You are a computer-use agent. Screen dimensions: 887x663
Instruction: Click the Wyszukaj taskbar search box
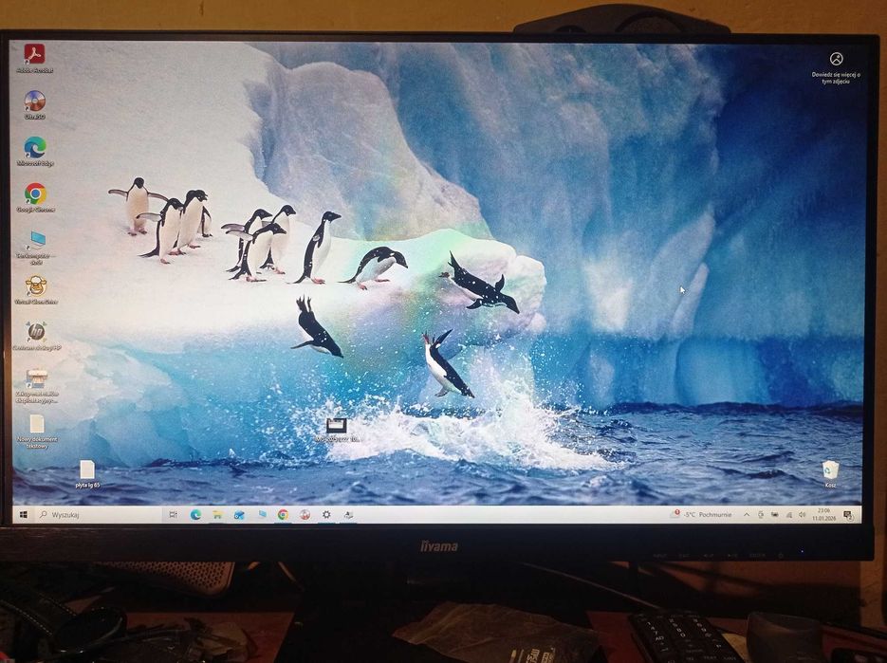pos(98,515)
